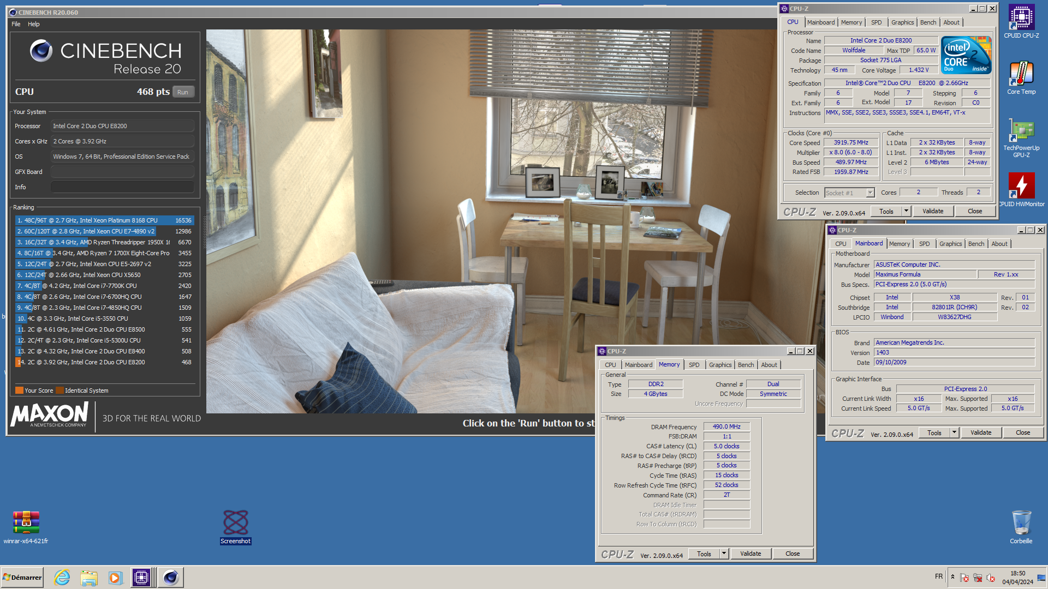Viewport: 1048px width, 589px height.
Task: Click the MAXON logo in Cinebench
Action: tap(50, 414)
